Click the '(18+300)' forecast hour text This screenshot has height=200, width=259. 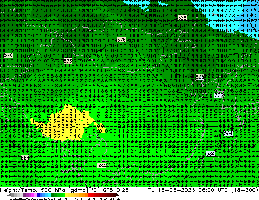(246, 190)
